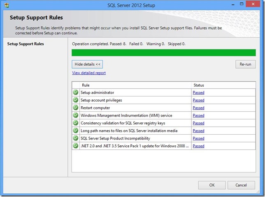Confirm with the OK button
Screen dimensions: 265x197
tap(212, 185)
